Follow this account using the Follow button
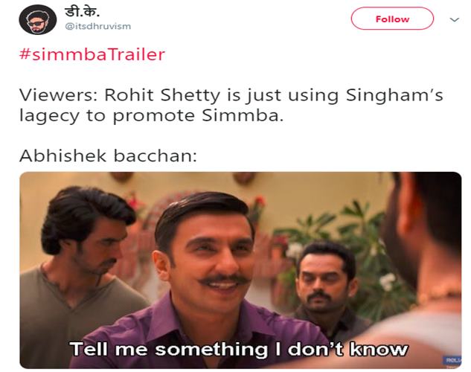Screen dimensions: 471x372 392,19
